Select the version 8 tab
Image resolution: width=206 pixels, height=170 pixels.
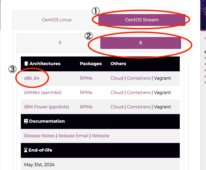141,43
